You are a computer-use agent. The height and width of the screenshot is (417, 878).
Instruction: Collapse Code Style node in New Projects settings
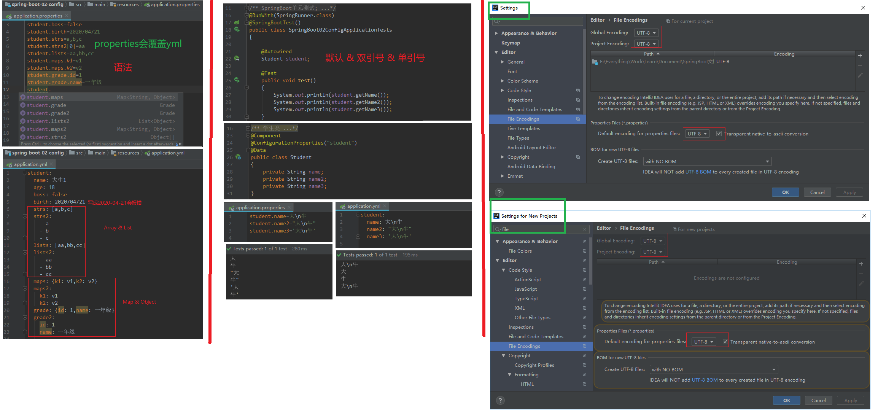point(503,270)
